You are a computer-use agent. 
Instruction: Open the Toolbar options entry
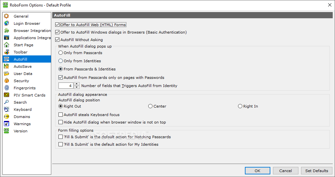point(27,52)
